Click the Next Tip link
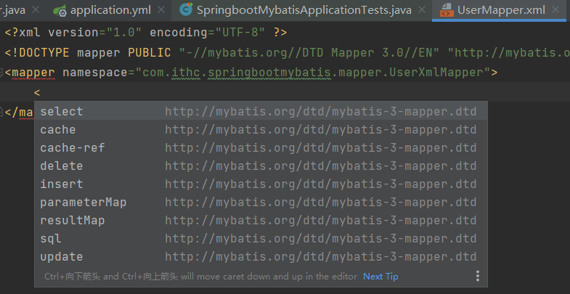This screenshot has width=570, height=294. click(x=380, y=277)
